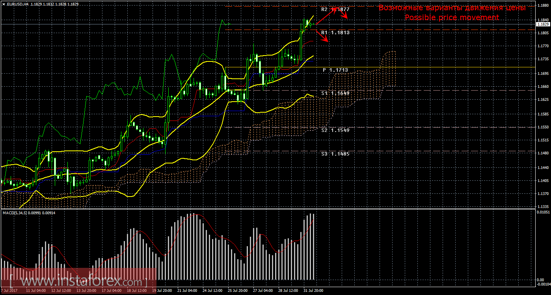Select the R1 1.1813 pivot label
This screenshot has height=295, width=551.
coord(335,33)
